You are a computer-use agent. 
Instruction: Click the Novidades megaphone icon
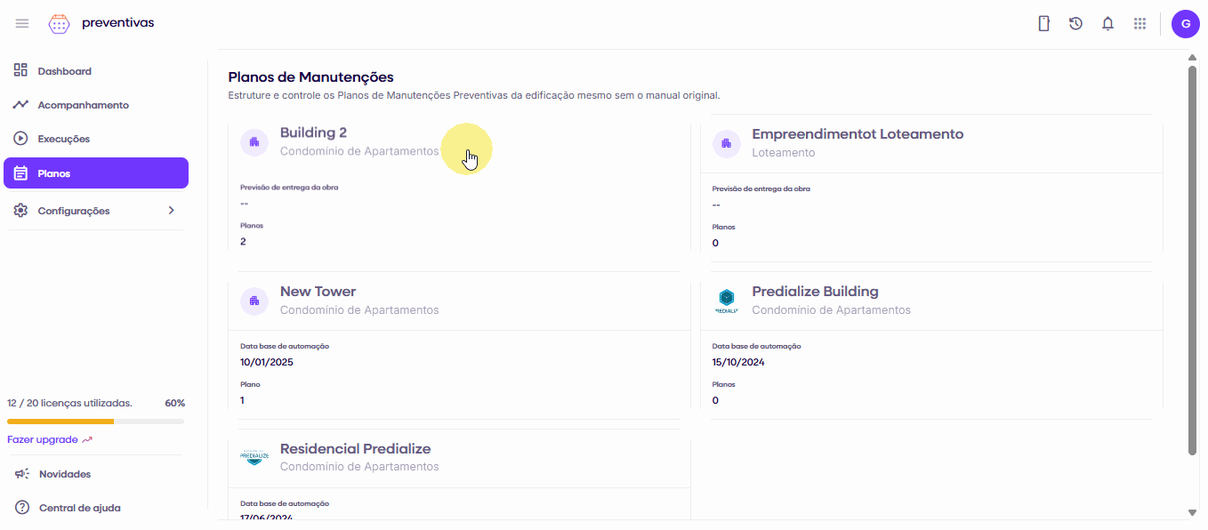23,474
